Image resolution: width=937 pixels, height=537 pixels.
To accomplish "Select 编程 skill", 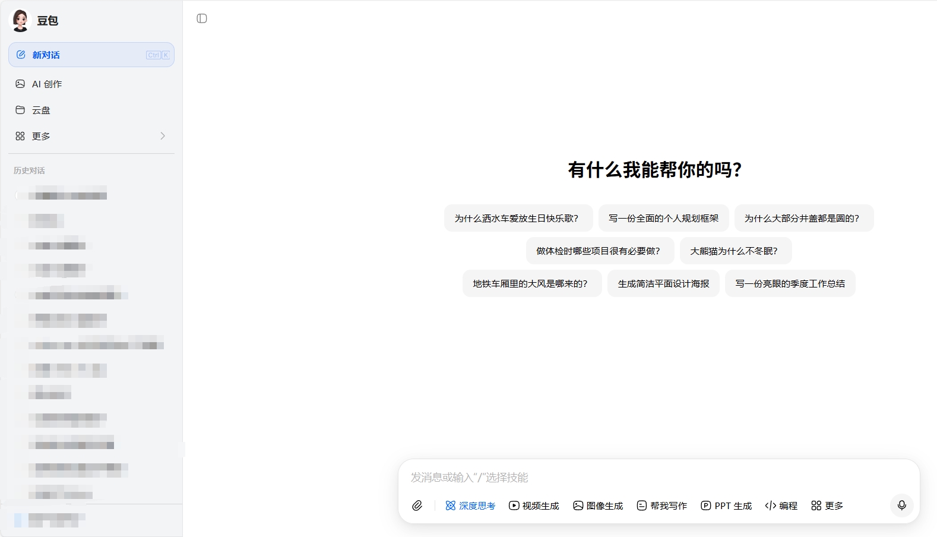I will [781, 506].
